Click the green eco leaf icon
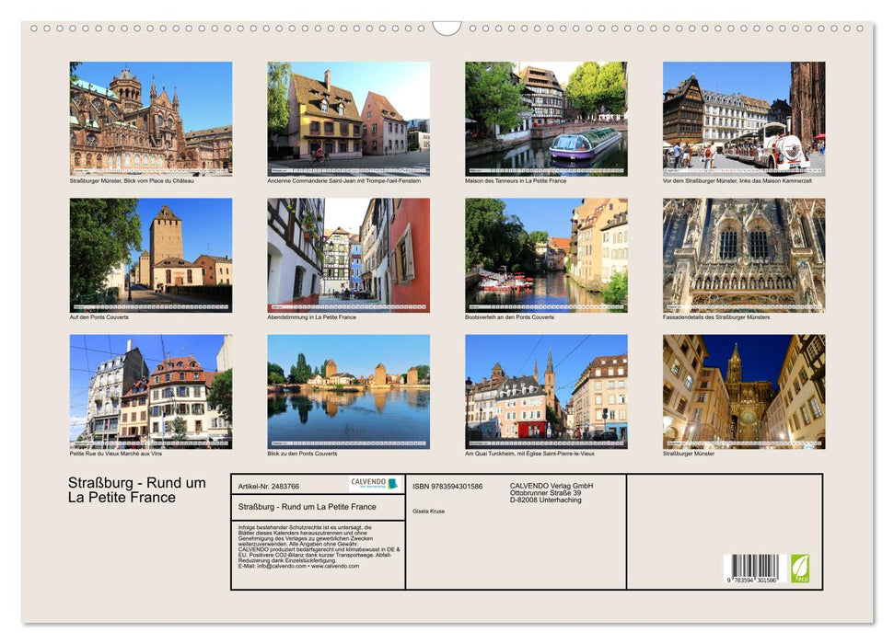 tap(800, 569)
